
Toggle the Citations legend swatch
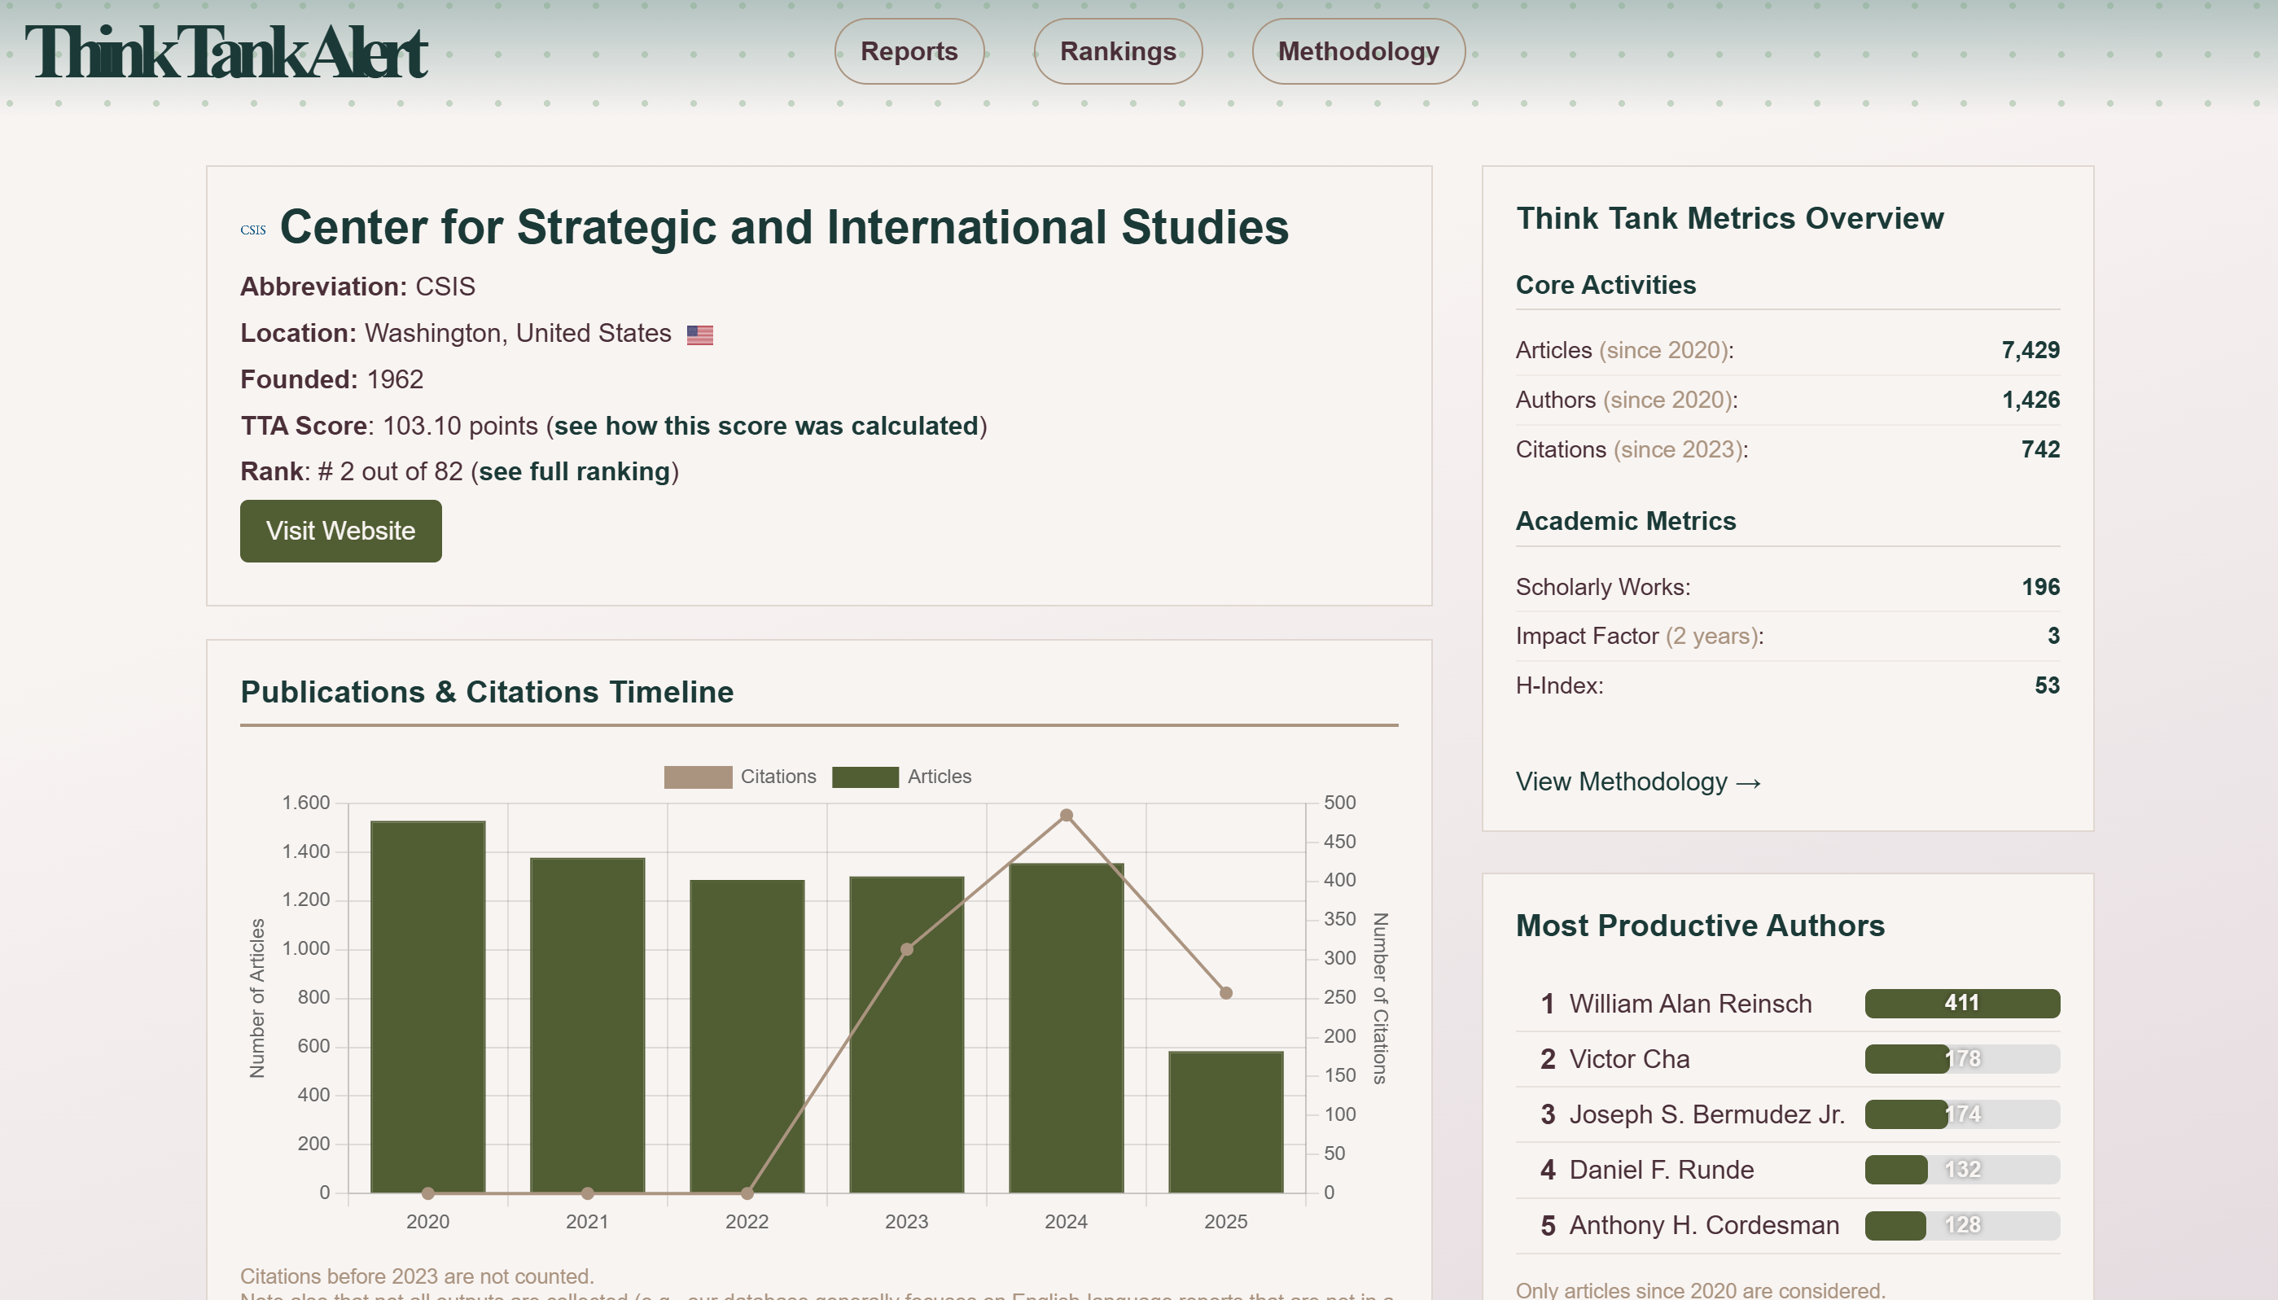coord(699,777)
